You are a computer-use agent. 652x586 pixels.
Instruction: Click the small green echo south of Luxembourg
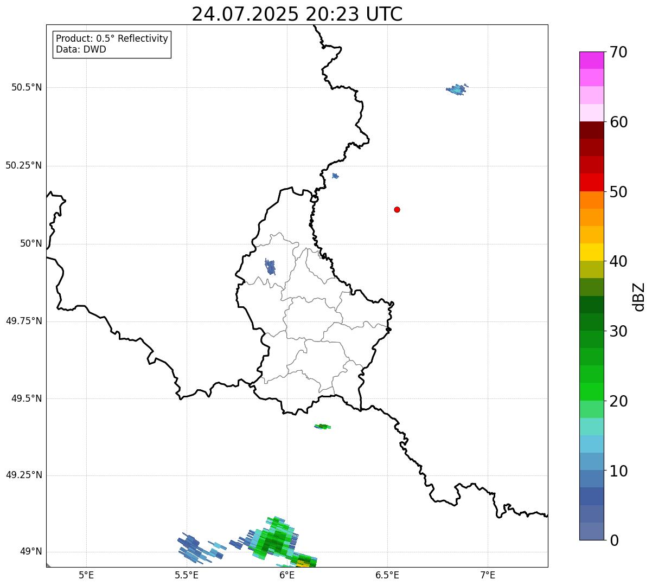pos(323,427)
